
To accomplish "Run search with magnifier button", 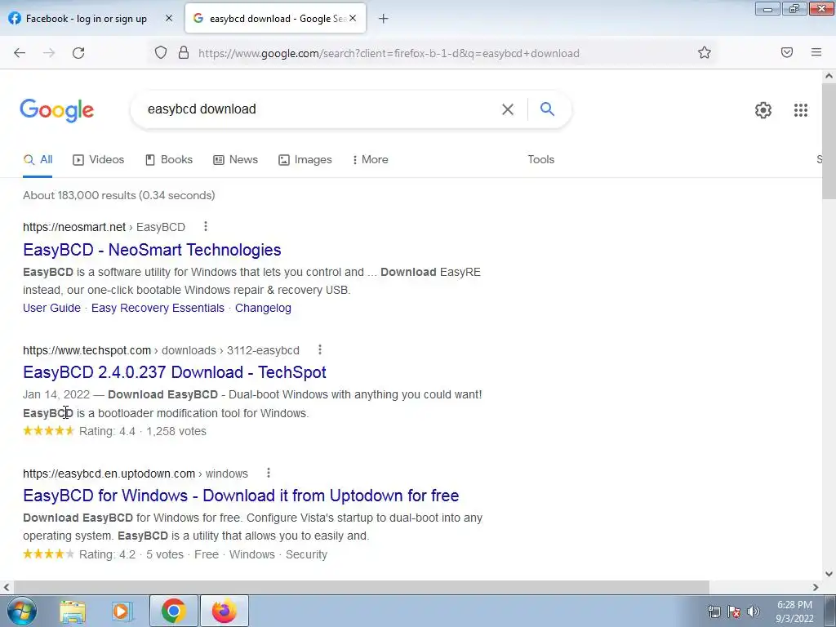I will pos(547,109).
